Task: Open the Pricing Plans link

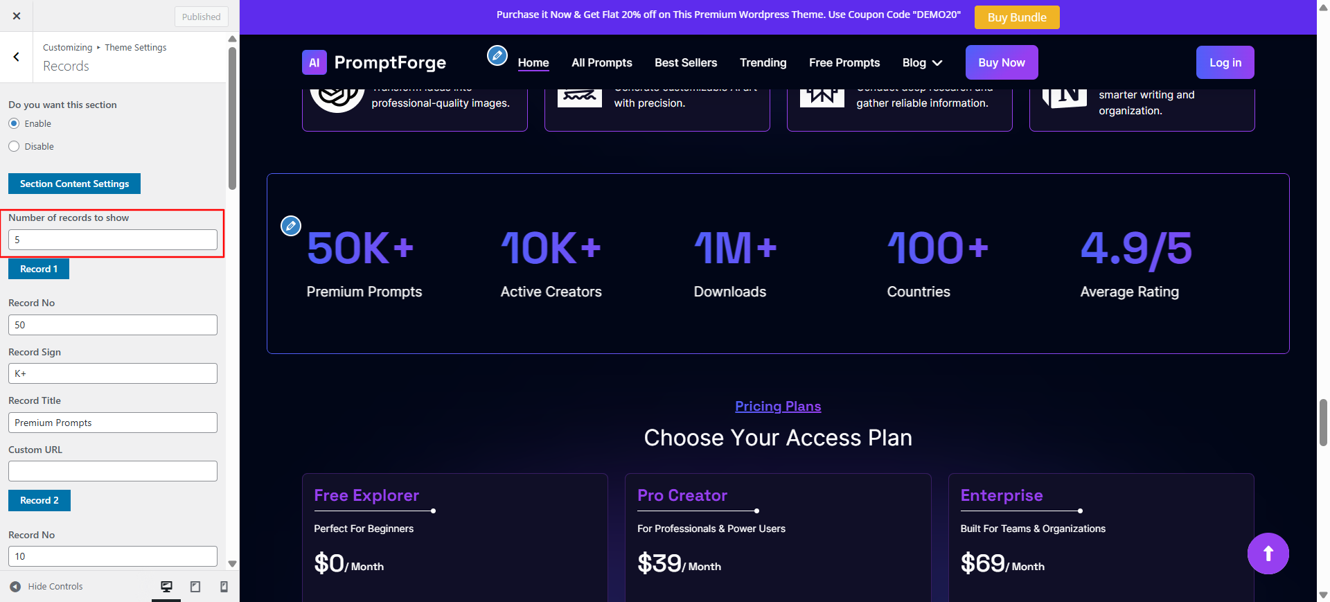Action: tap(778, 407)
